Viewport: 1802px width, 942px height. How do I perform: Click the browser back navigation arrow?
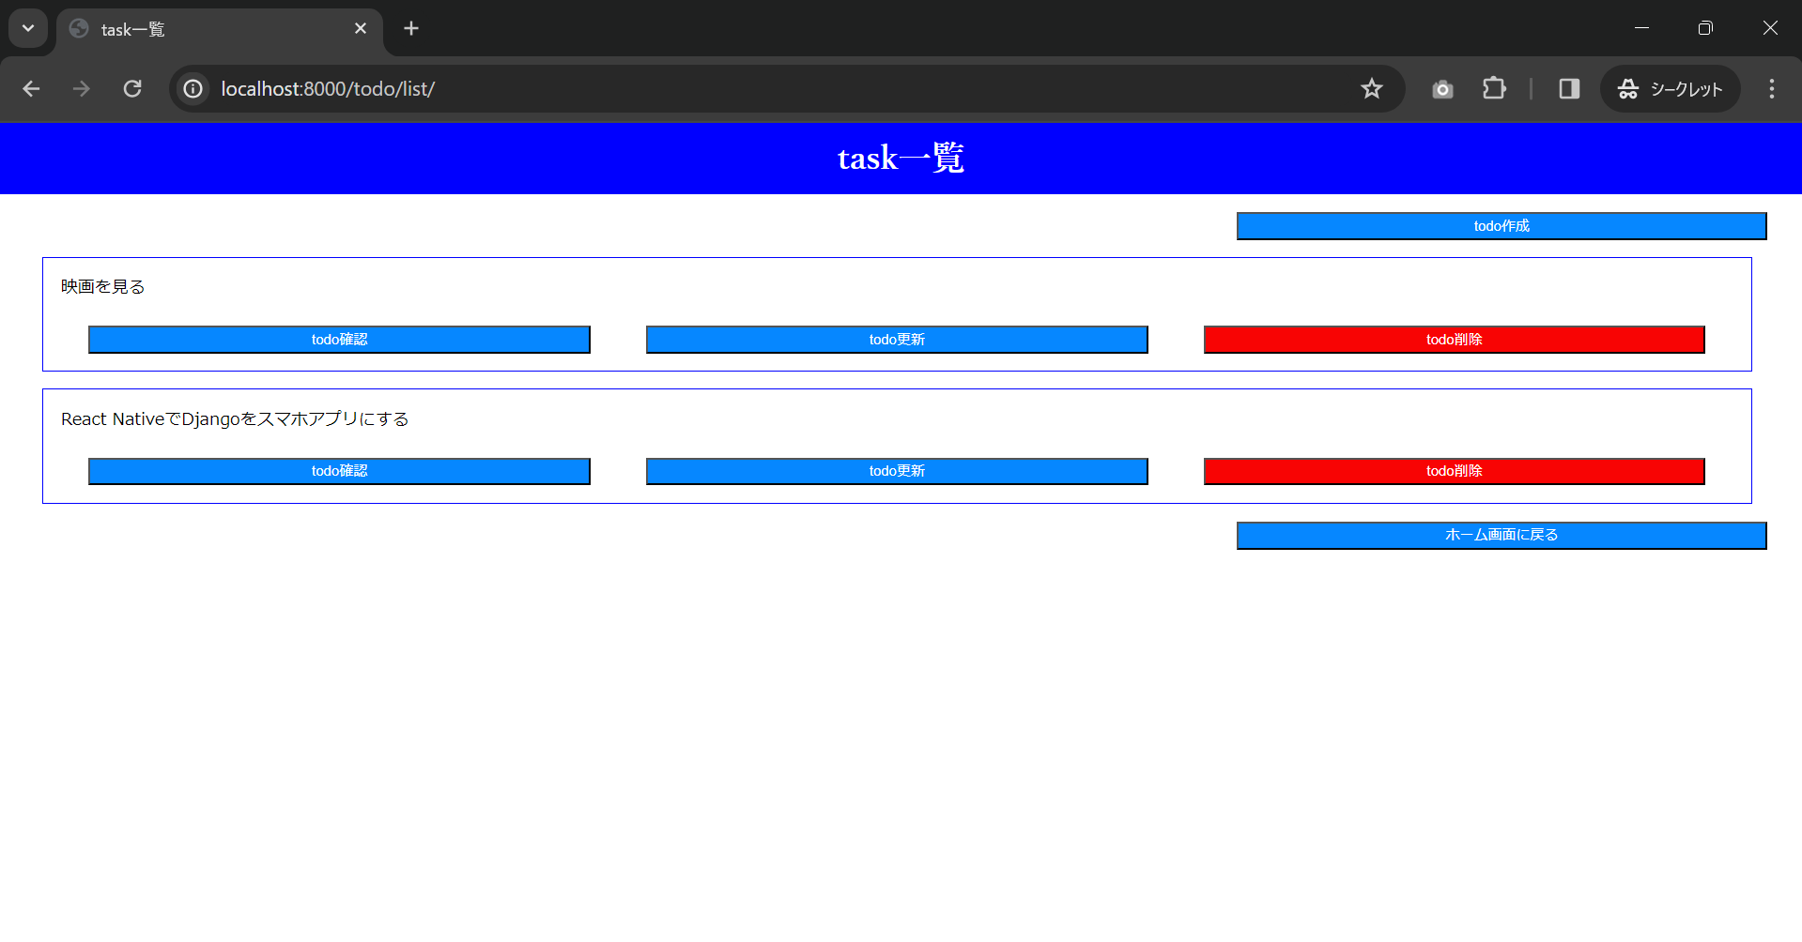31,89
